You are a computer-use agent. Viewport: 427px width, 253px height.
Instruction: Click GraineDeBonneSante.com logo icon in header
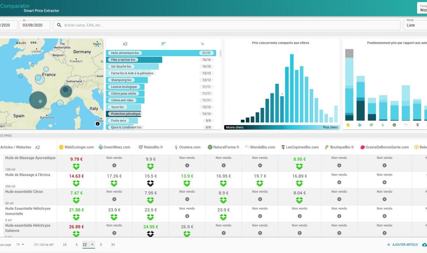tap(362, 147)
